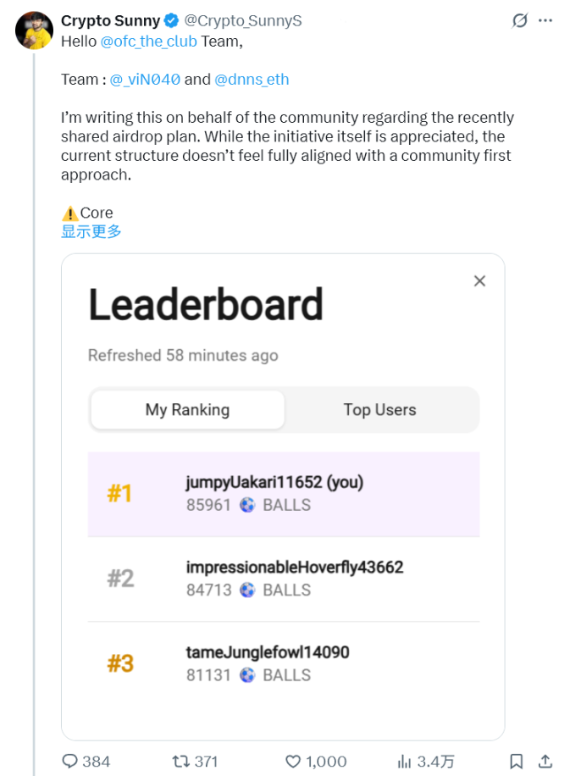The height and width of the screenshot is (776, 570).
Task: Open the @_viN040 mention link
Action: coord(145,79)
